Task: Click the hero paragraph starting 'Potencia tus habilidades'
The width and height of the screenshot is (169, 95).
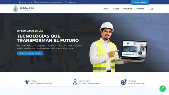Action: 50,47
